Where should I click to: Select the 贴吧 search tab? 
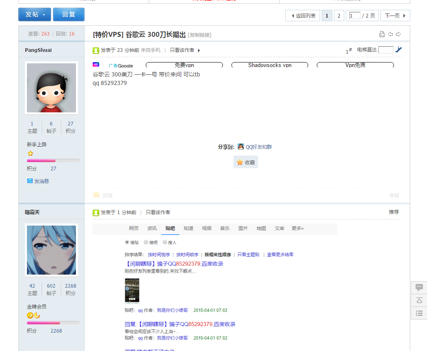[170, 228]
